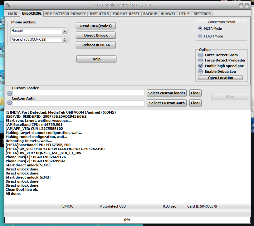254x226 pixels.
Task: Enable Force Detect Preloader checkbox
Action: pos(201,60)
